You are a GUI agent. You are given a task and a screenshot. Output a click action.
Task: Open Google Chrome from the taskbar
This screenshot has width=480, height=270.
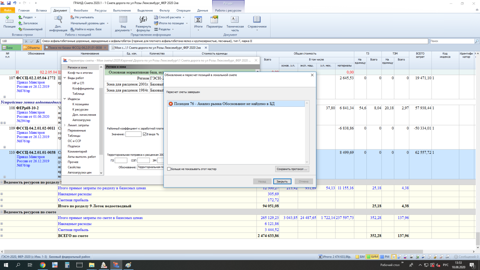coord(43,265)
